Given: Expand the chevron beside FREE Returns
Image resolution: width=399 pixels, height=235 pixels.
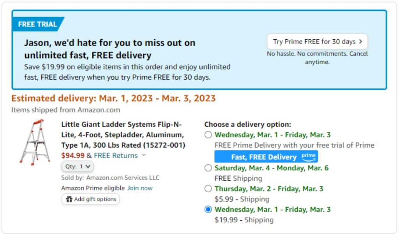Looking at the screenshot, I should point(144,155).
